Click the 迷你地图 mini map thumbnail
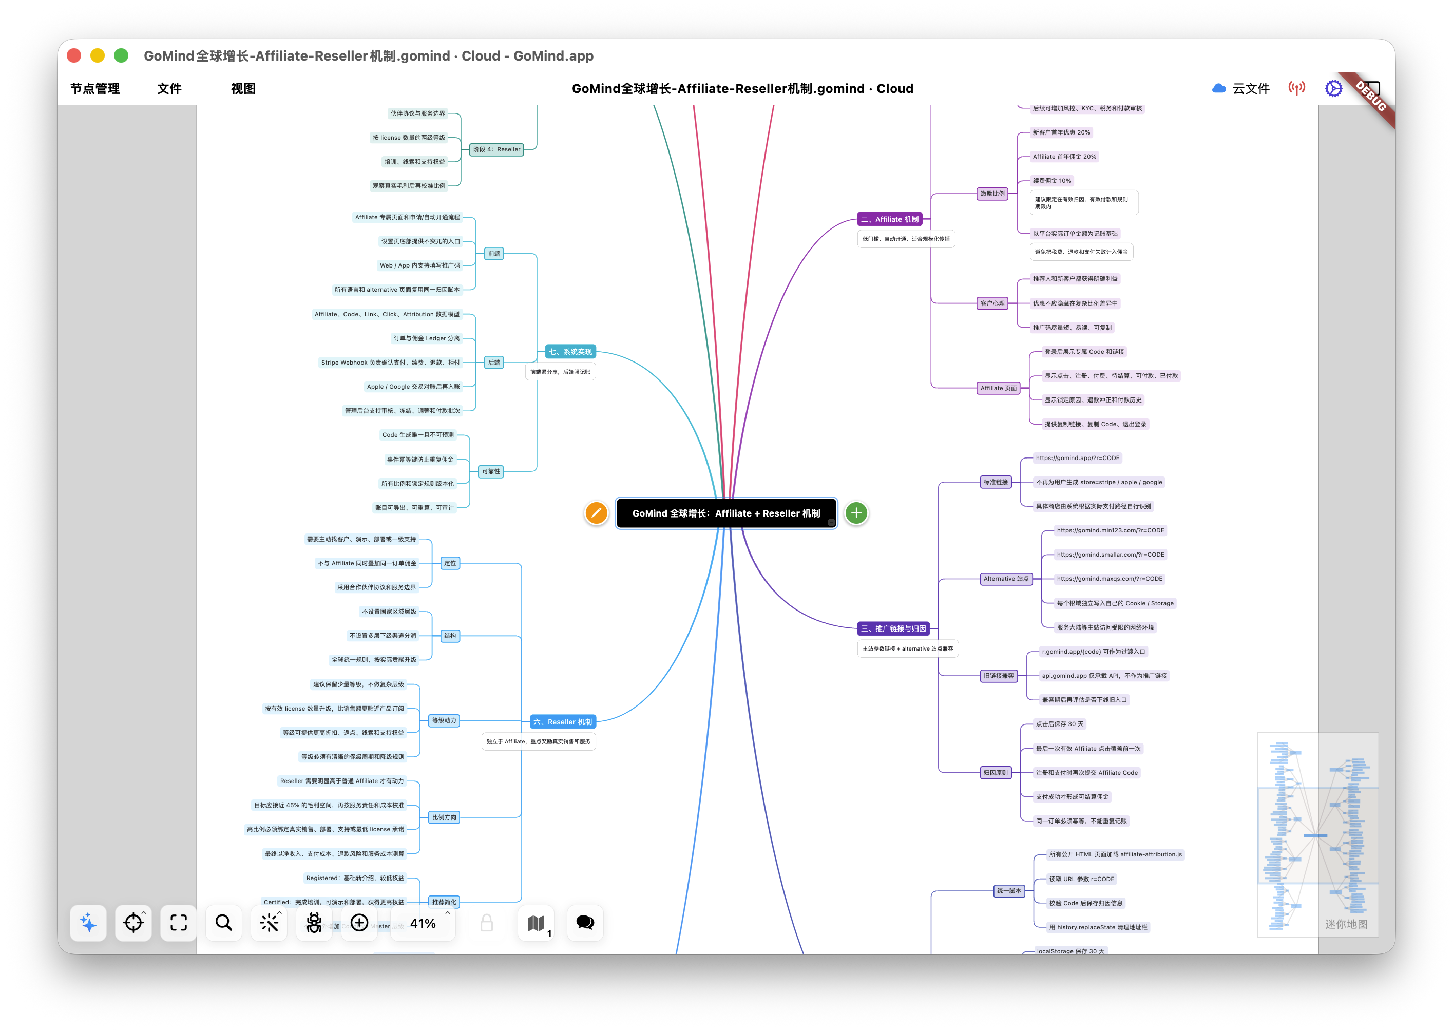Screen dimensions: 1453x1030 tap(1318, 835)
